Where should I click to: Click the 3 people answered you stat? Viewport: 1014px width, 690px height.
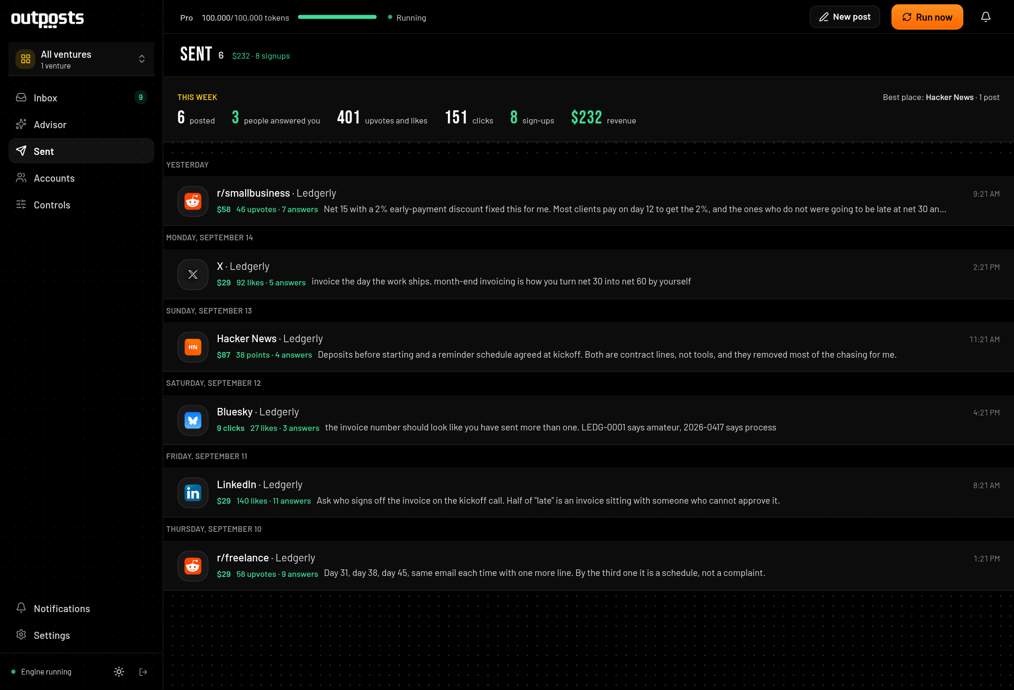coord(276,117)
